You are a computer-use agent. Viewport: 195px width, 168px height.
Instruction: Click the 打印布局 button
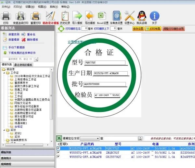click(153, 29)
